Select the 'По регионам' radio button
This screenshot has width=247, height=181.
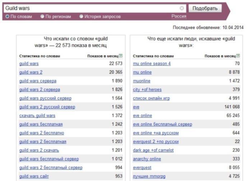(x=42, y=17)
